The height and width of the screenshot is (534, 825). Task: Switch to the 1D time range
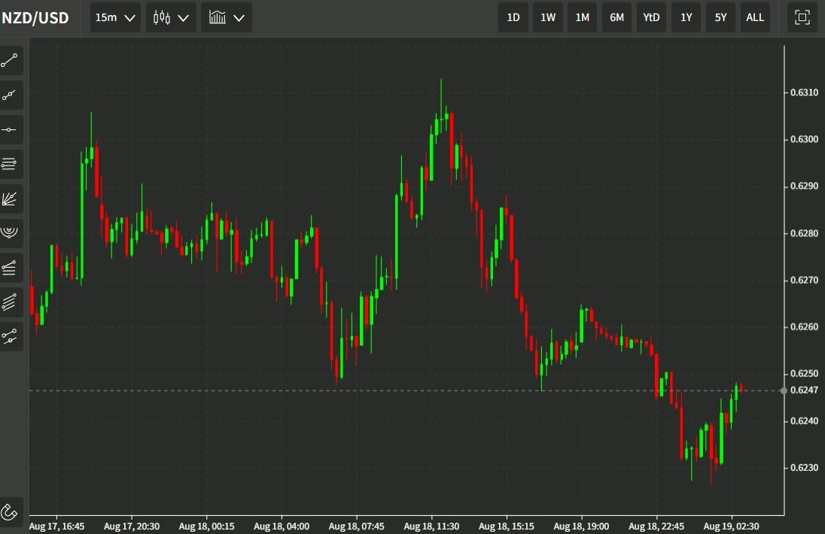coord(513,17)
